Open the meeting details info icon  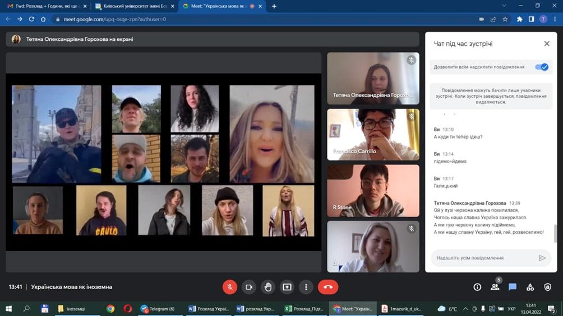[x=477, y=287]
